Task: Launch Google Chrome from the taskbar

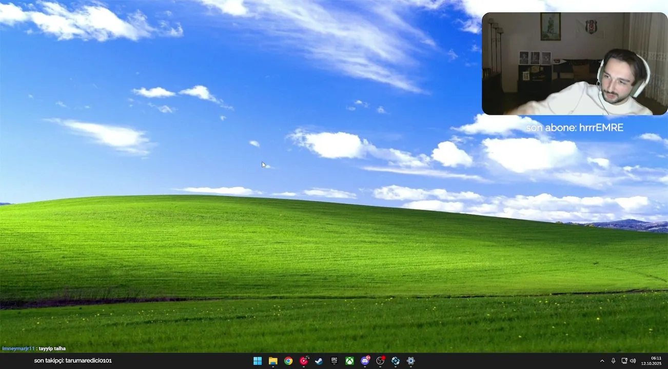Action: (x=288, y=361)
